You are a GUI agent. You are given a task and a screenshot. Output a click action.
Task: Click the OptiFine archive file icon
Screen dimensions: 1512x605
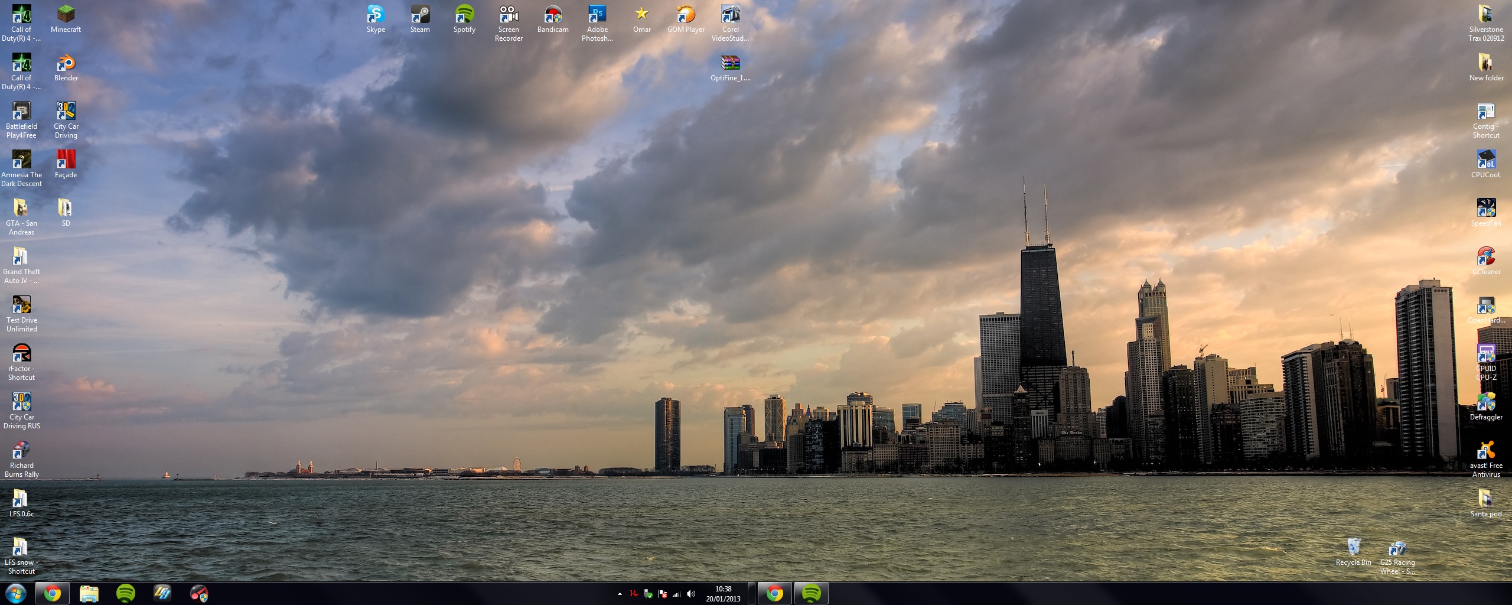(x=731, y=67)
